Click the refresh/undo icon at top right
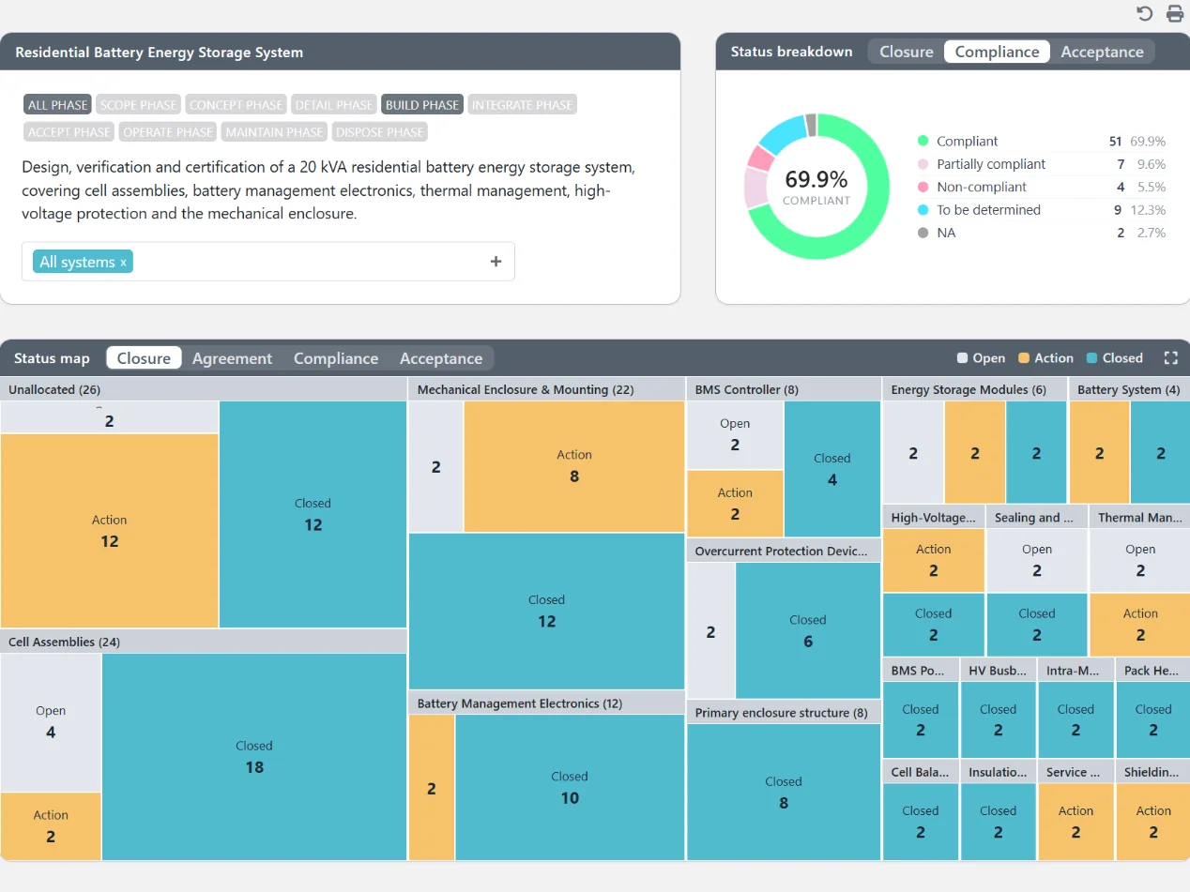Image resolution: width=1190 pixels, height=892 pixels. [1144, 13]
